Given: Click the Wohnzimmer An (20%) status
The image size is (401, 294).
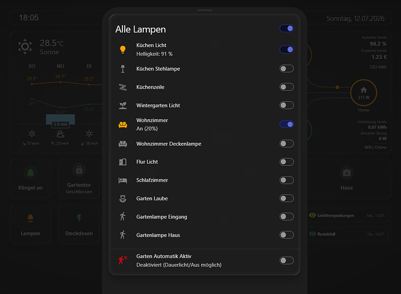Looking at the screenshot, I should pyautogui.click(x=147, y=129).
